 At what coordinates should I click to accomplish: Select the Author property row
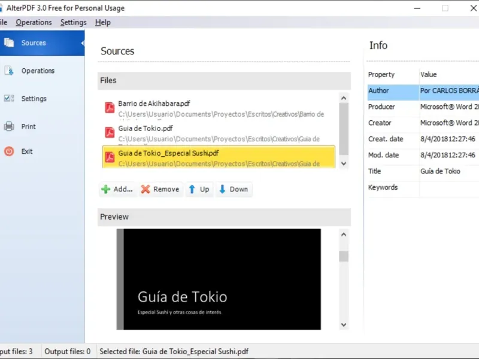(423, 92)
